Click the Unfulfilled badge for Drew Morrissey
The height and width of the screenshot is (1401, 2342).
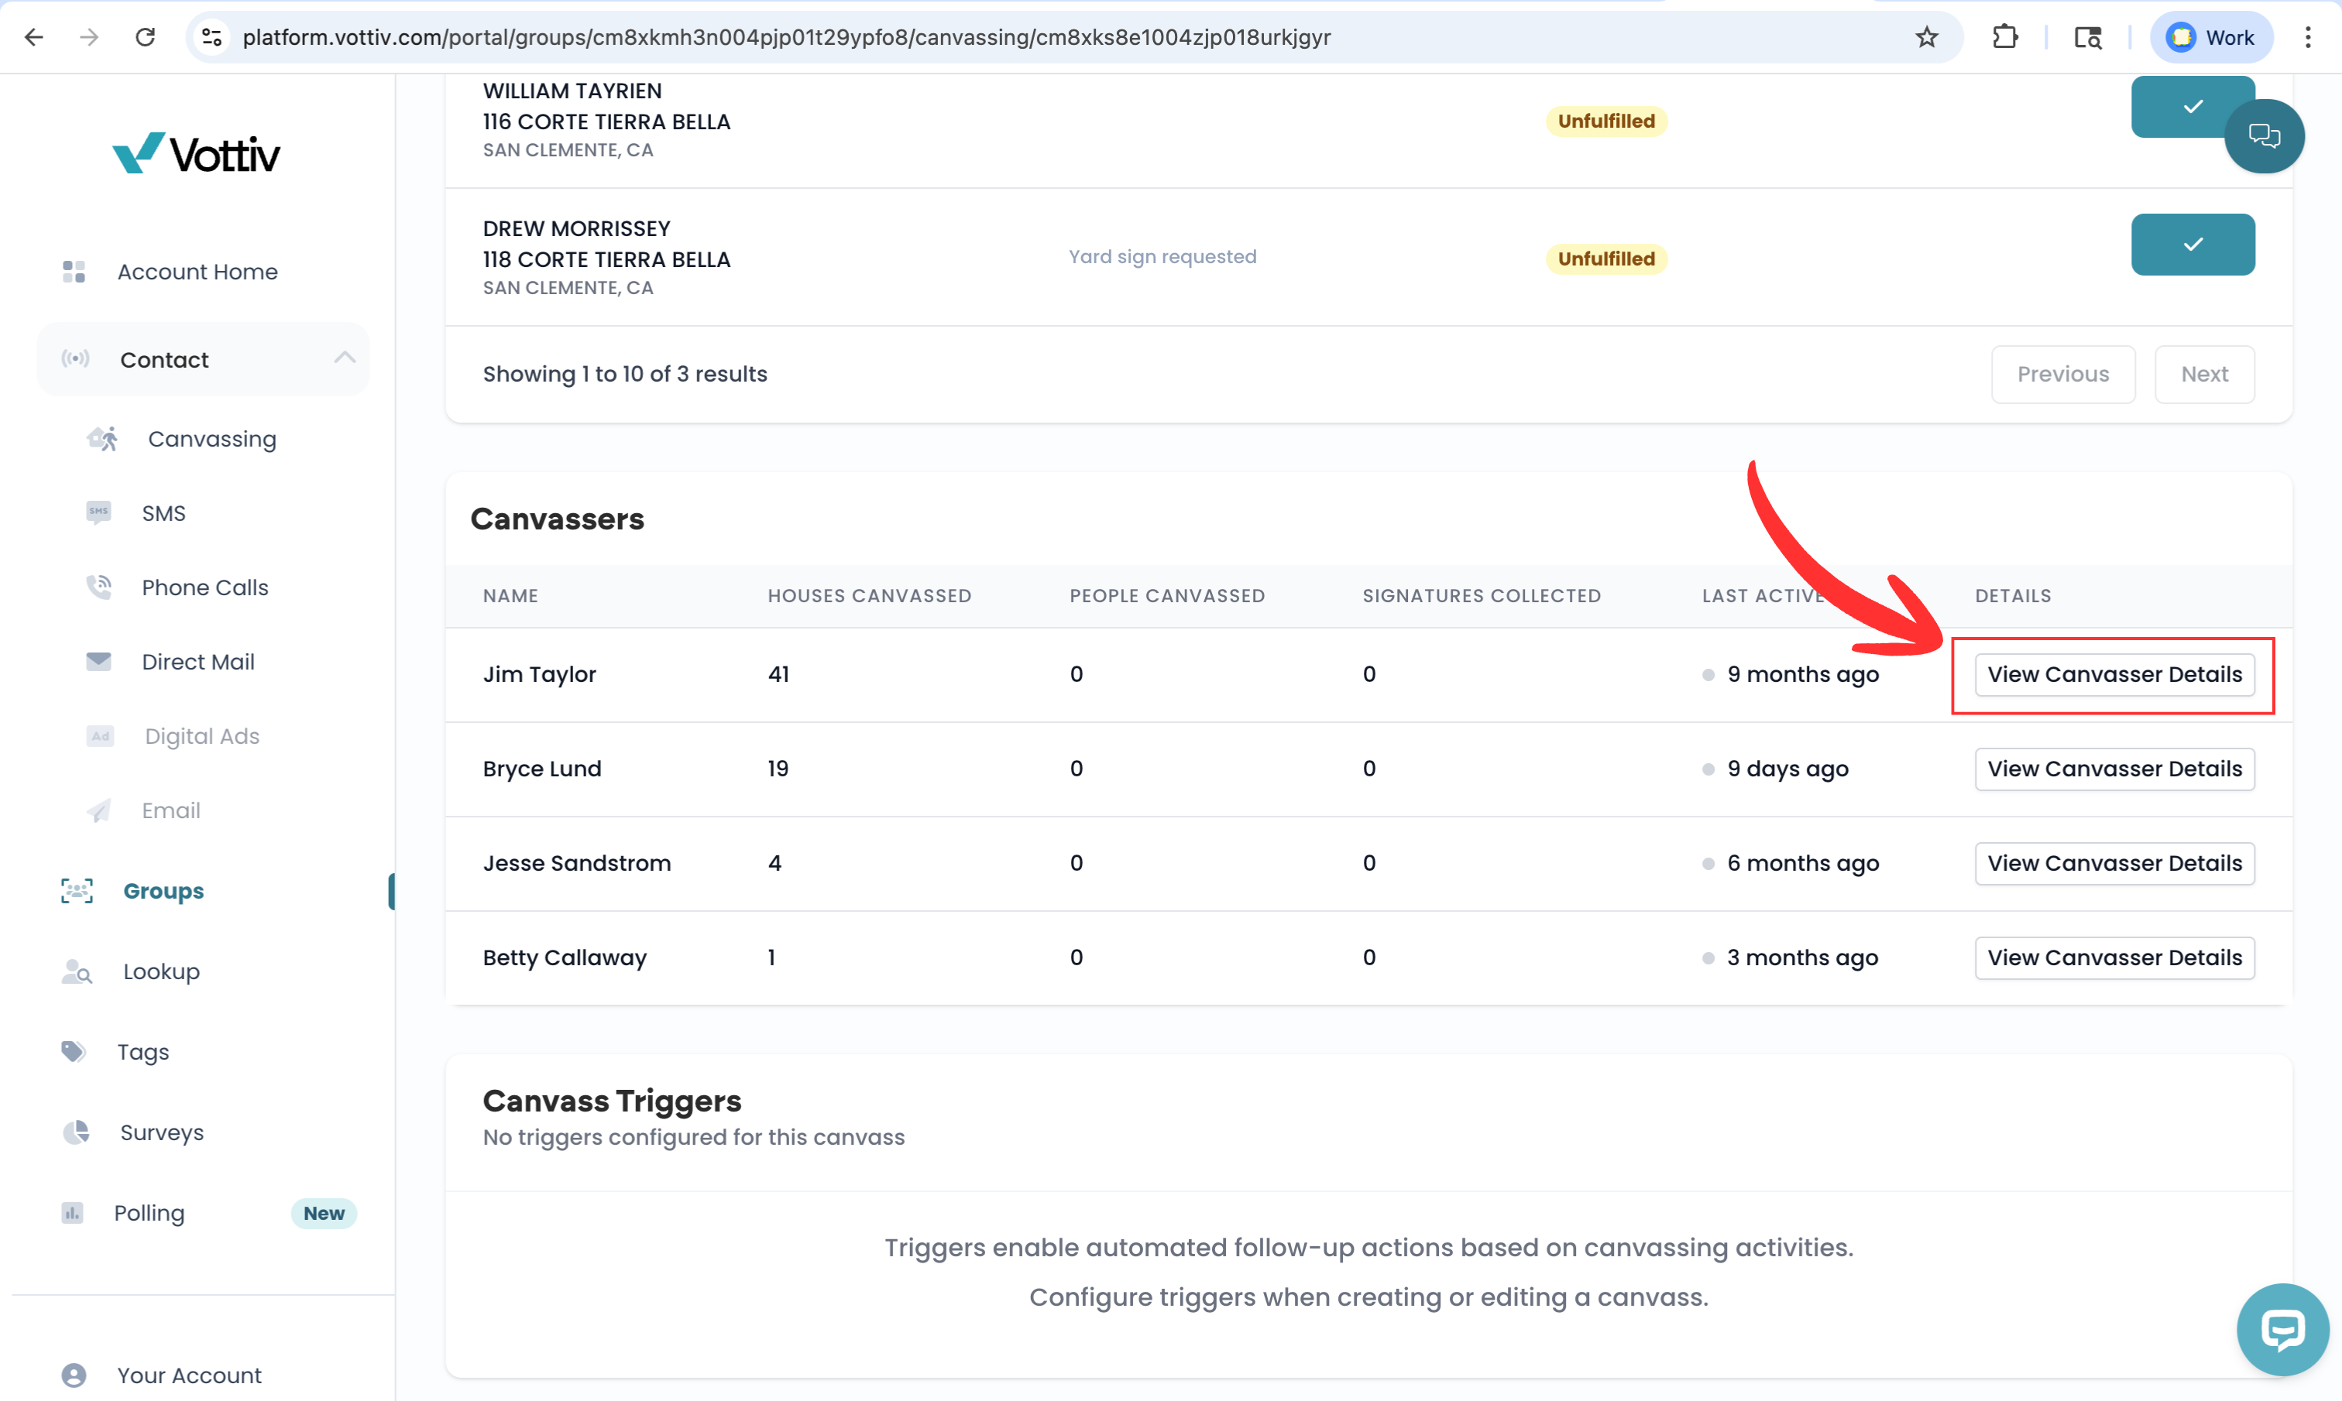point(1606,259)
